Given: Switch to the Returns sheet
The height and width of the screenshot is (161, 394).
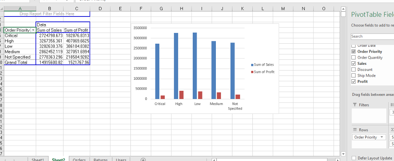Looking at the screenshot, I should pos(100,159).
